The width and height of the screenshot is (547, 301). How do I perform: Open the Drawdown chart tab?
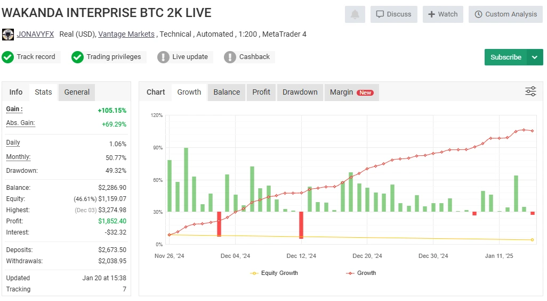pyautogui.click(x=300, y=92)
